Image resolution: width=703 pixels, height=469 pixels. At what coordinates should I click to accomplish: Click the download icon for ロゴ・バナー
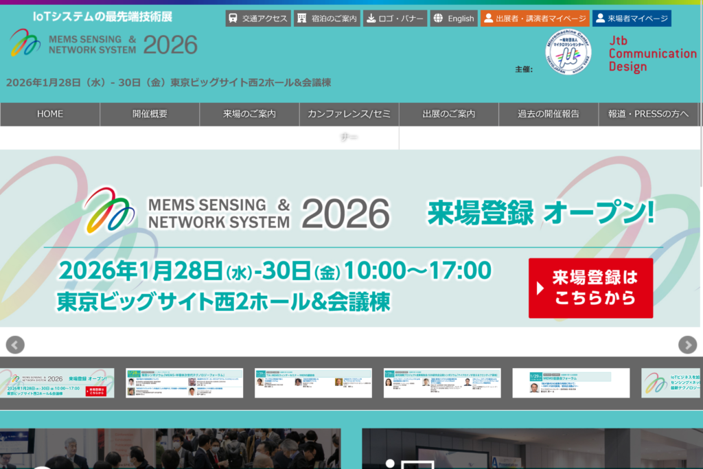(x=371, y=19)
